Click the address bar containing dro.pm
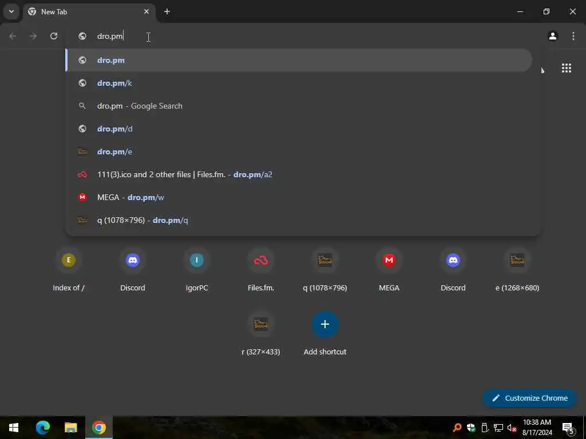The width and height of the screenshot is (586, 439). point(303,36)
